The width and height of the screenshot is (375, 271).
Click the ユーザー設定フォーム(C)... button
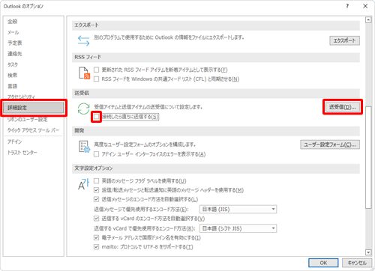330,144
